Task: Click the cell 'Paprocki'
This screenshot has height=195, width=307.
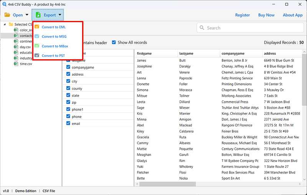Action: click(186, 78)
